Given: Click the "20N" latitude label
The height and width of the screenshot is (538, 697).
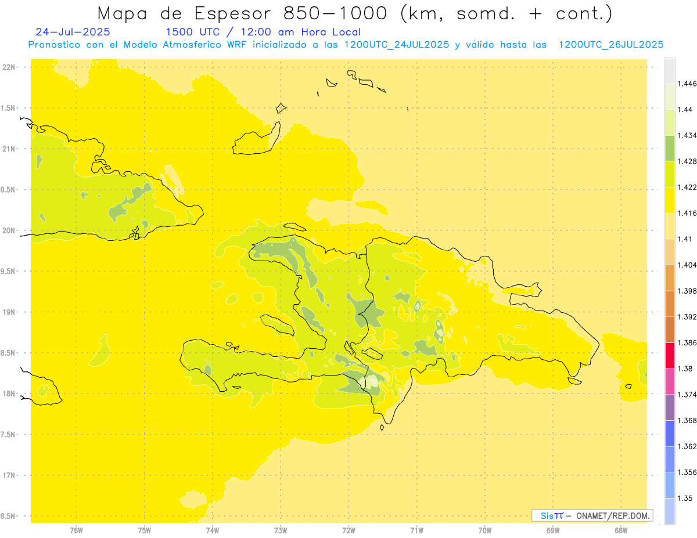Looking at the screenshot, I should click(9, 230).
